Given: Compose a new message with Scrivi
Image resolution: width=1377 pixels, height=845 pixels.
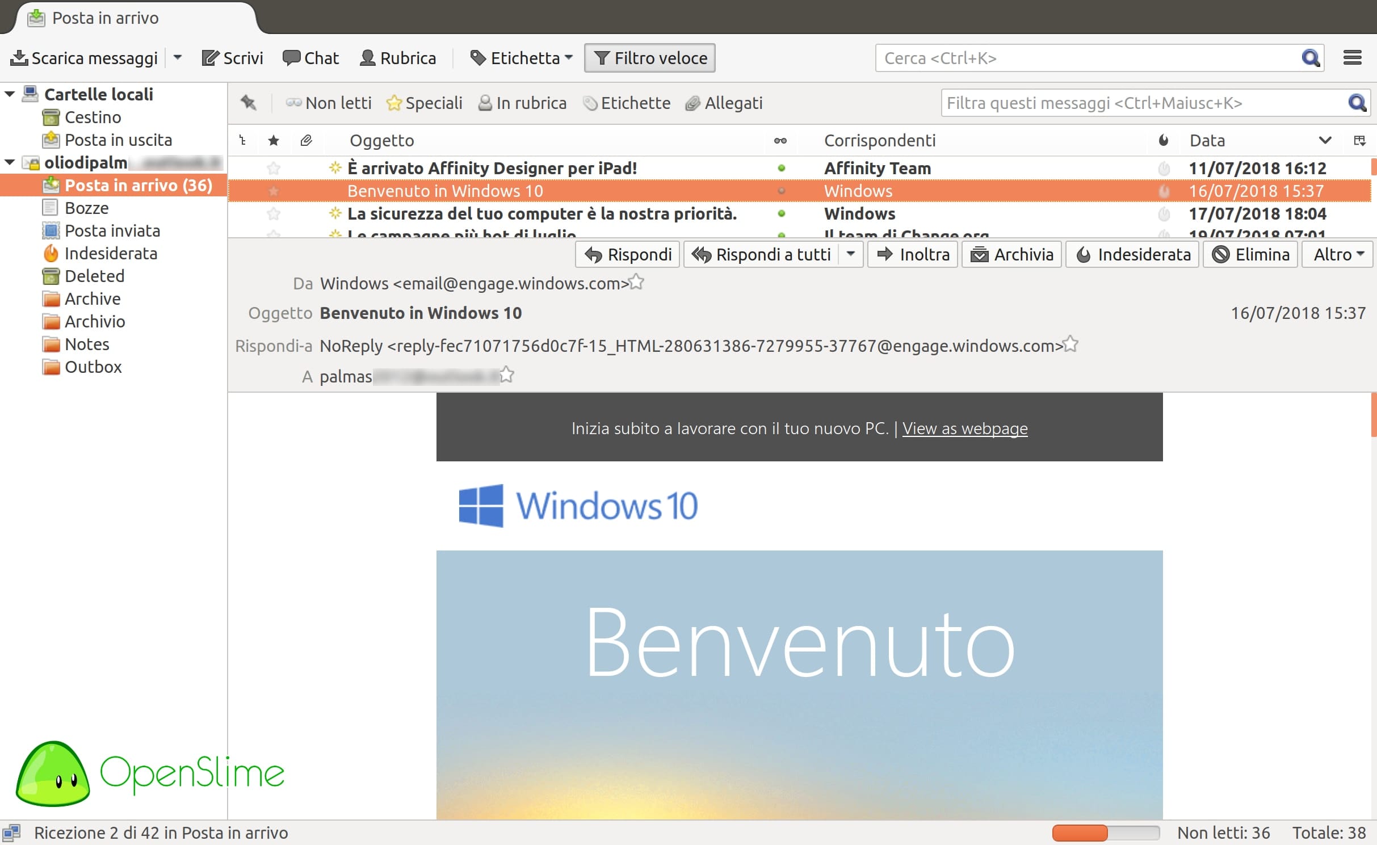Looking at the screenshot, I should click(233, 58).
